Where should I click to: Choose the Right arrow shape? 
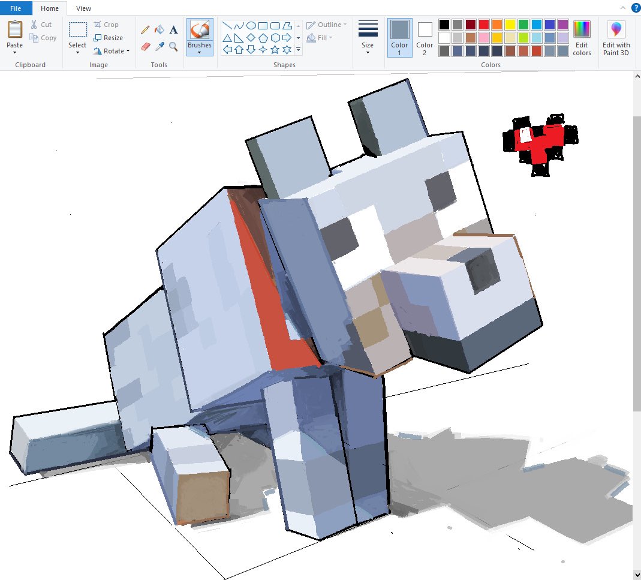(x=287, y=38)
